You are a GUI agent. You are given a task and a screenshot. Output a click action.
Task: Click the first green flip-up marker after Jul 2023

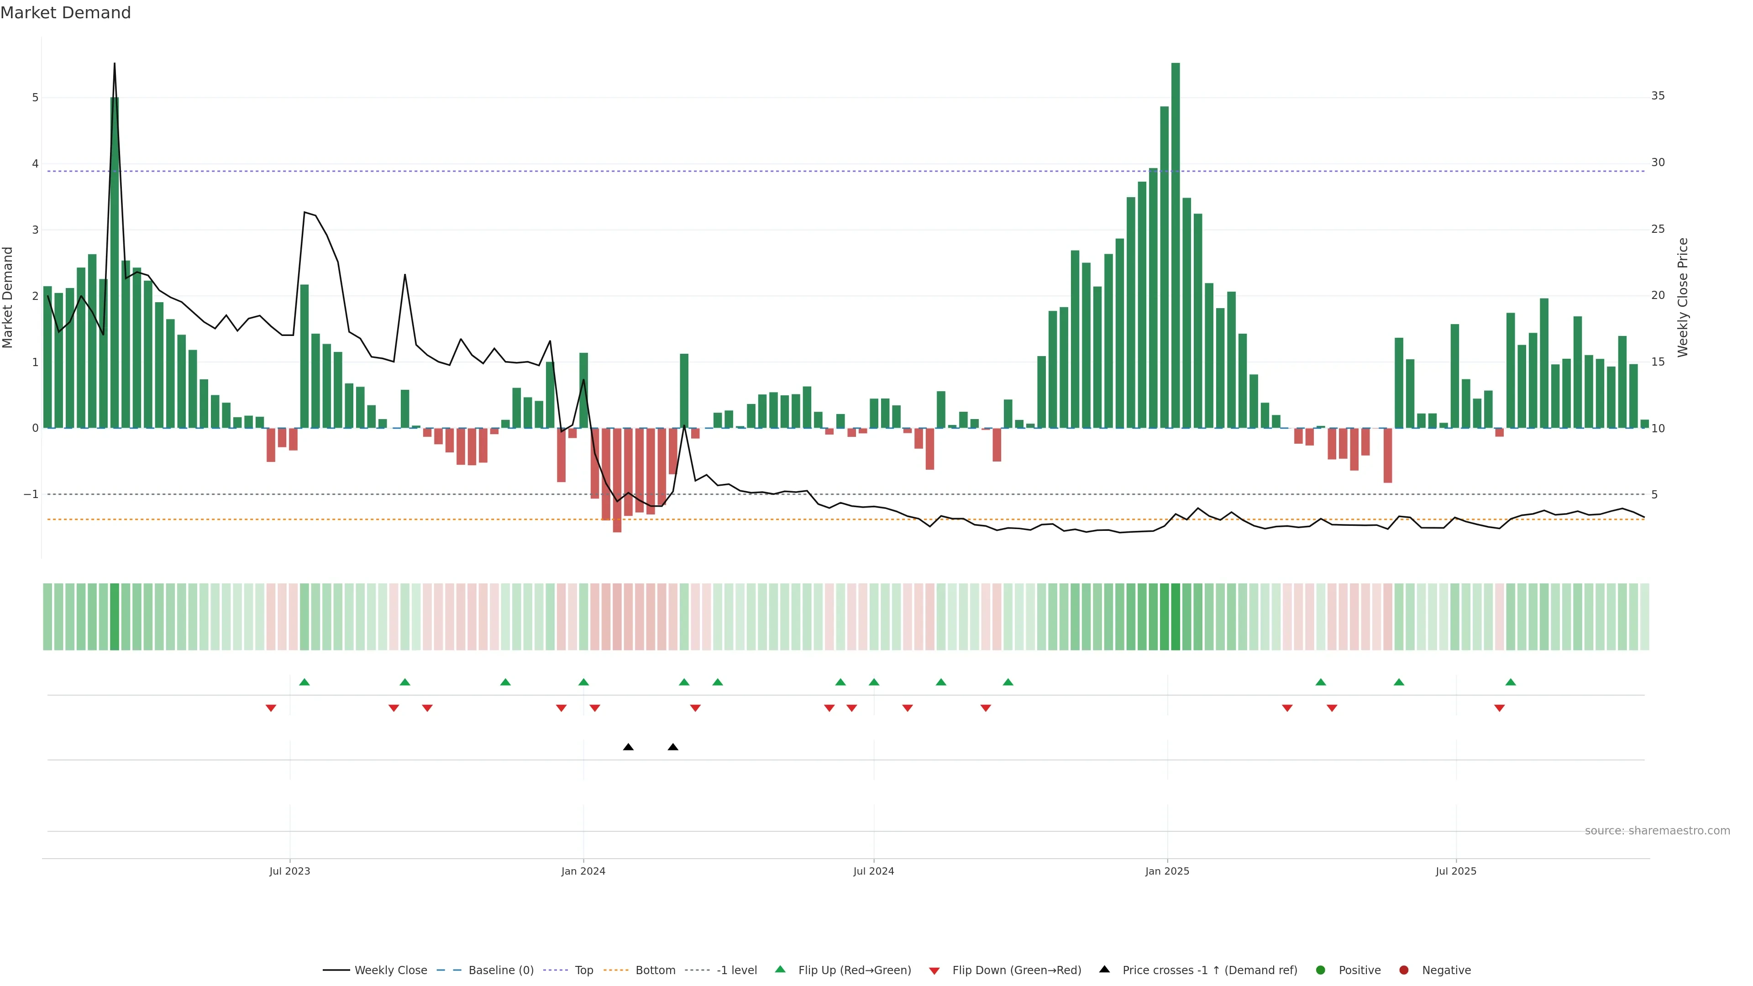(x=304, y=682)
